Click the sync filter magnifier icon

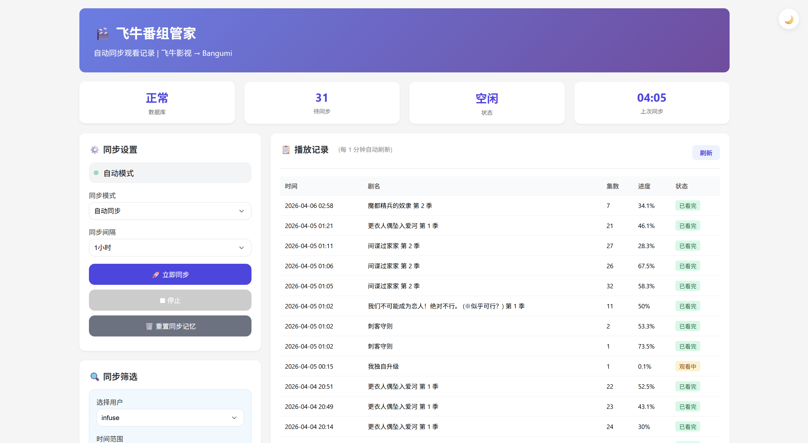(x=95, y=377)
